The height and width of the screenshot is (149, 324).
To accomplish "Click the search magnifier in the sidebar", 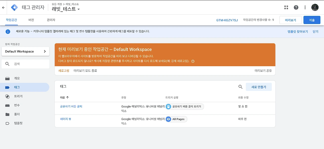I will click(x=7, y=64).
